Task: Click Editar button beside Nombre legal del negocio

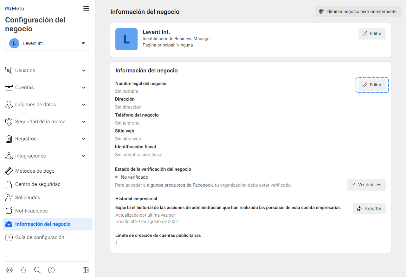Action: click(x=372, y=85)
